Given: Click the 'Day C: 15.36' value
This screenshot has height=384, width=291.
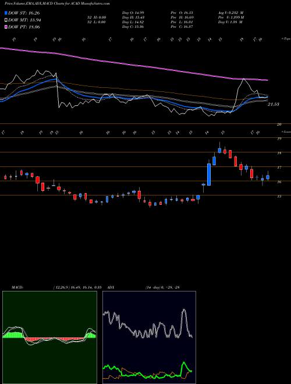Looking at the screenshot, I should [x=133, y=27].
